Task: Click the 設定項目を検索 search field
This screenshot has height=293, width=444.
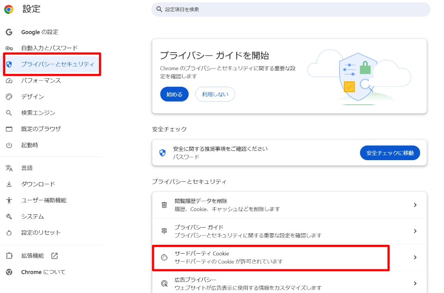Action: click(x=291, y=9)
